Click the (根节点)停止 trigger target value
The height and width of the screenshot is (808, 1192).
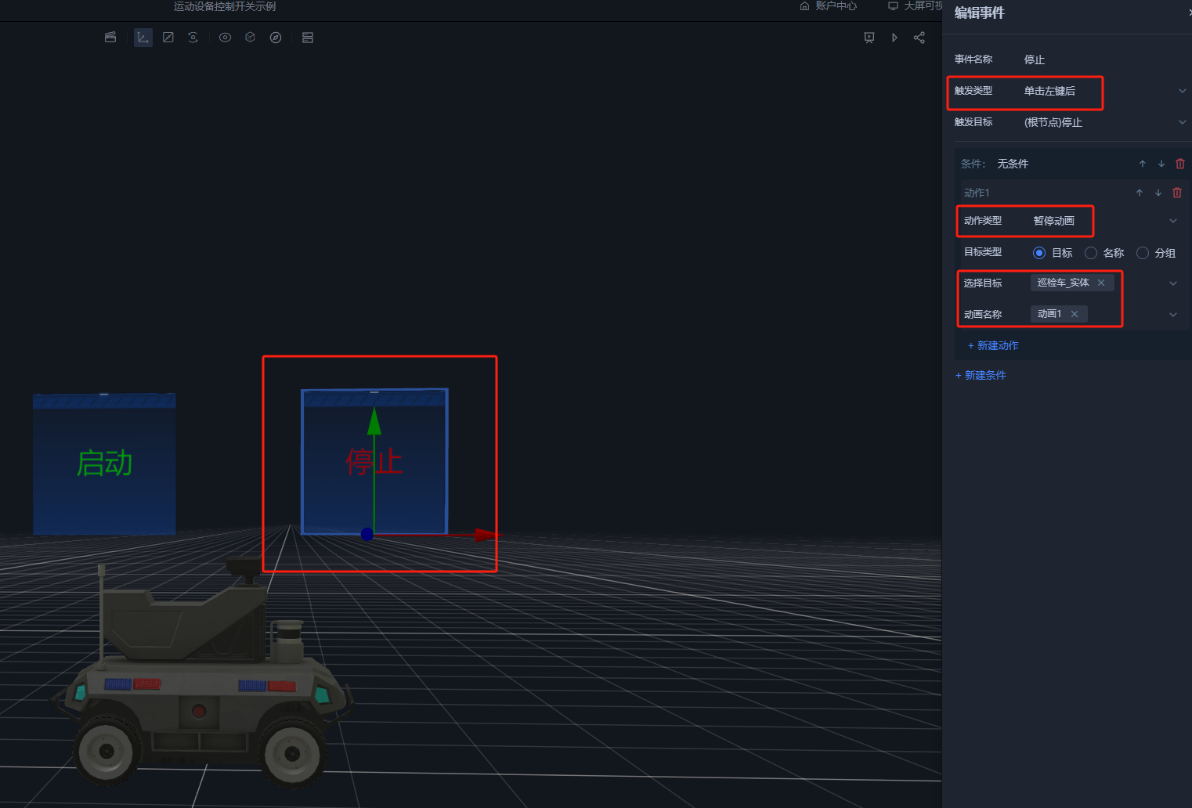[x=1053, y=122]
